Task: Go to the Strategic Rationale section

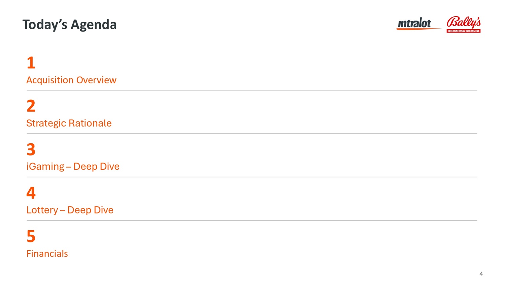Action: (69, 123)
